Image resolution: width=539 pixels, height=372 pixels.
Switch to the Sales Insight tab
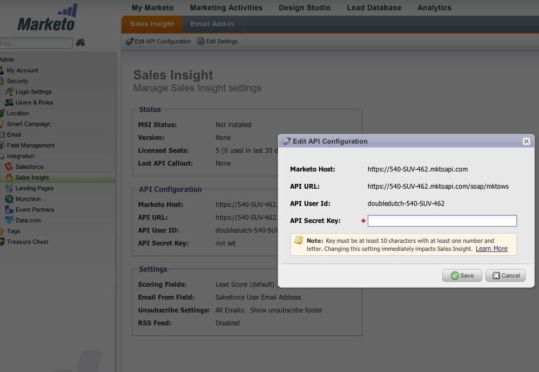(x=152, y=24)
